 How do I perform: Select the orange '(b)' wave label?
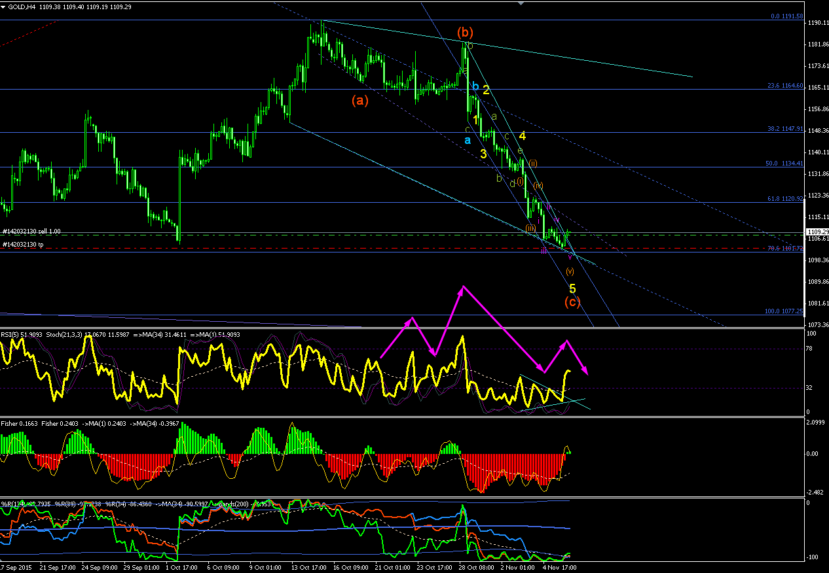(x=465, y=32)
